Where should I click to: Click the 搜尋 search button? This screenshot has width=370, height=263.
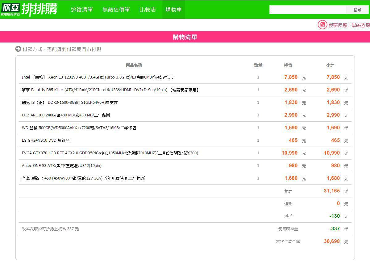click(357, 10)
